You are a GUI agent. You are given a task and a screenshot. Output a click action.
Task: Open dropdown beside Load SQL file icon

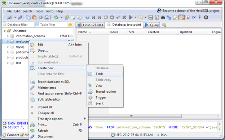pyautogui.click(x=146, y=18)
